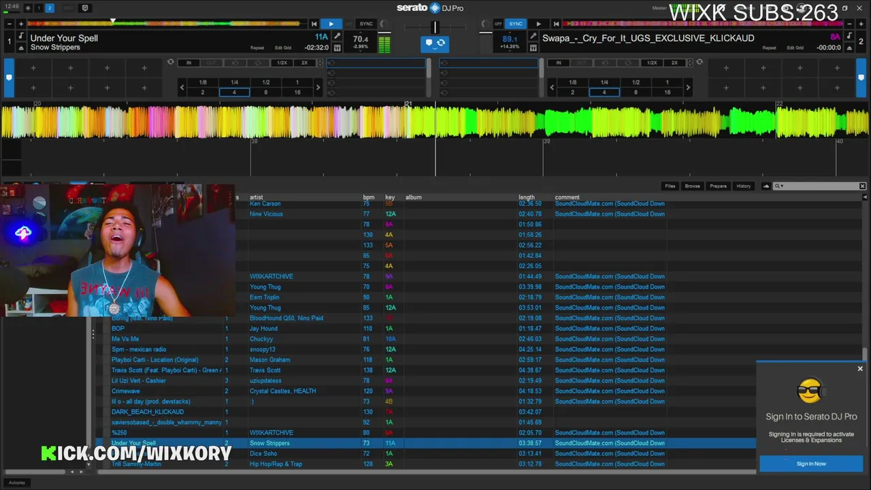Shift deck 1 loop sizes left arrow

(x=182, y=87)
